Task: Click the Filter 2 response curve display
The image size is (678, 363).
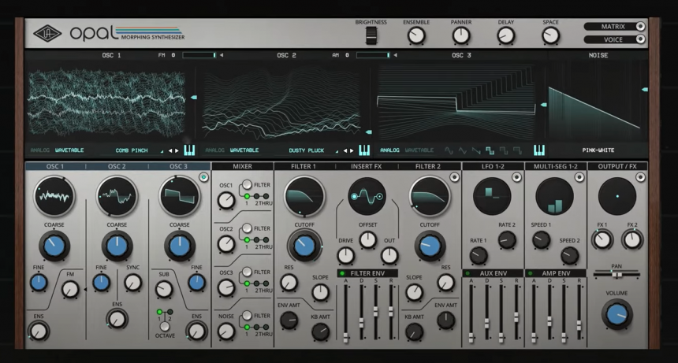Action: click(x=430, y=196)
